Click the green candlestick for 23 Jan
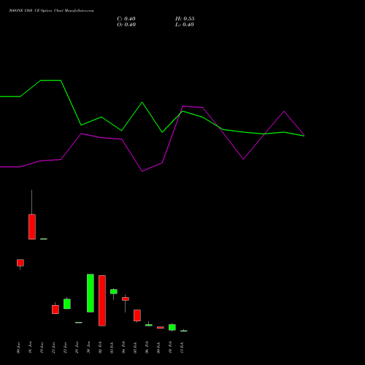The width and height of the screenshot is (365, 365). (67, 304)
